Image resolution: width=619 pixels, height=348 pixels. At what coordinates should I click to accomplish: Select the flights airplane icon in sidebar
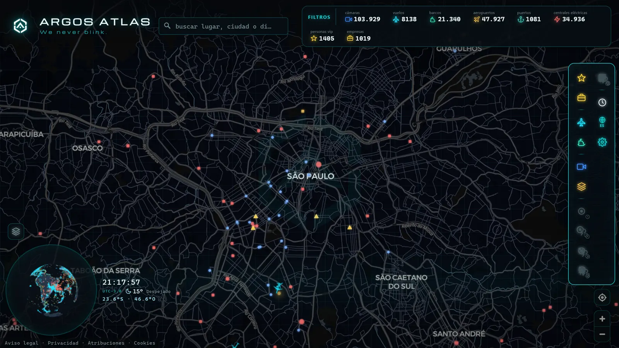[581, 123]
